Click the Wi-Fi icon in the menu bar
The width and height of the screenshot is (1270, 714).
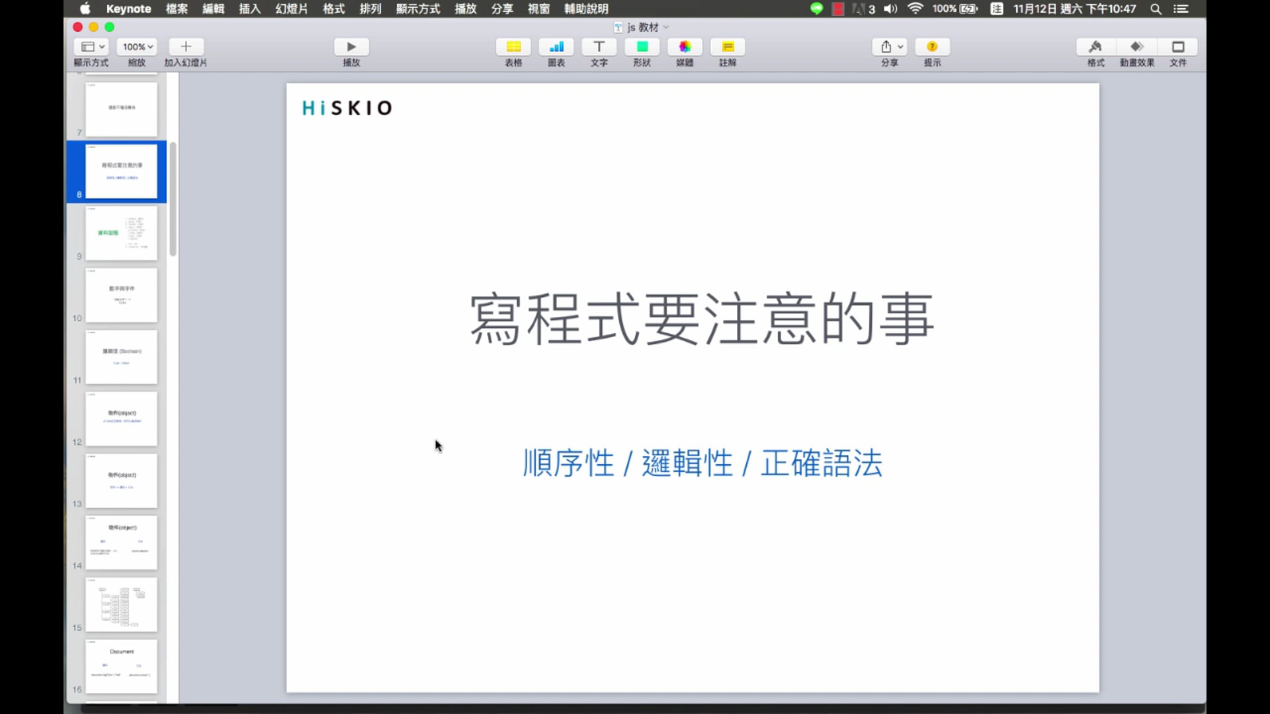(915, 9)
